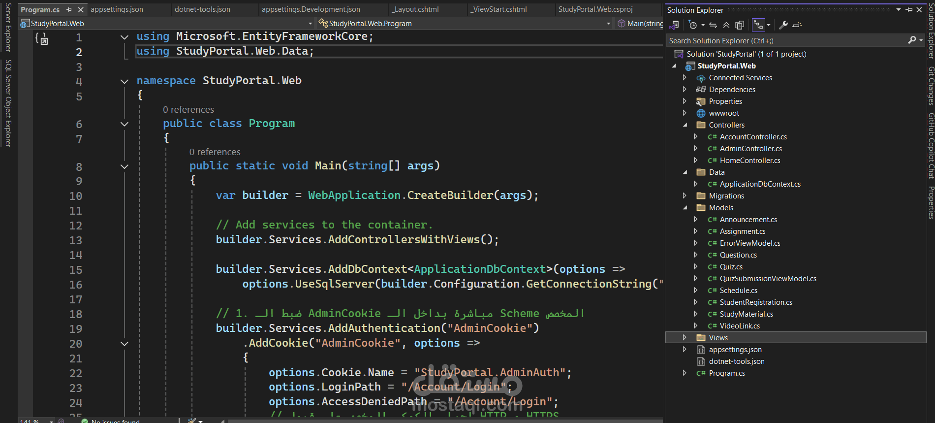Open the Server Explorer side panel

pos(8,28)
